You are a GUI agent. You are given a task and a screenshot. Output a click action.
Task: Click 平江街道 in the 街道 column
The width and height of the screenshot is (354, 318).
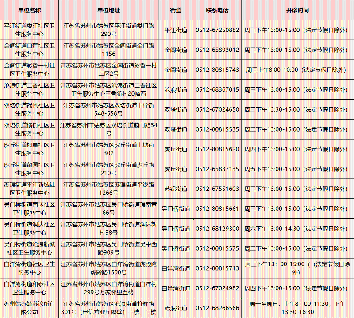[176, 30]
